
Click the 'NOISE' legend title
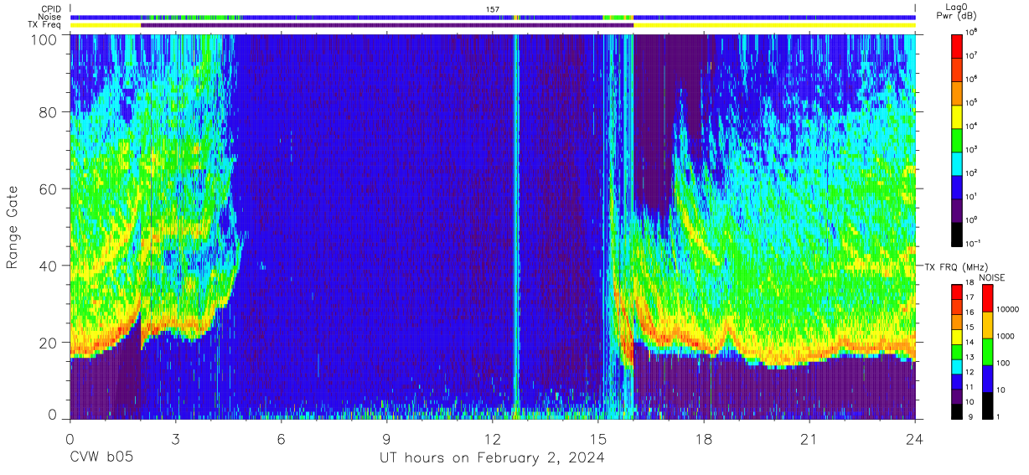pos(992,276)
